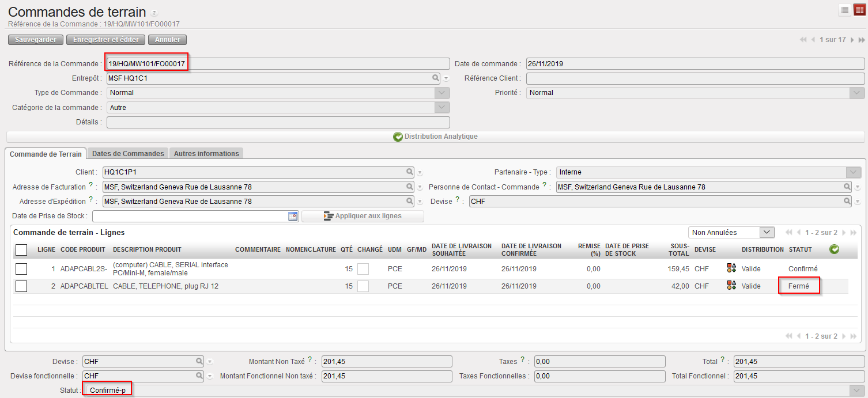Switch to form view icon at top right
Viewport: 868px width, 398px height.
pyautogui.click(x=859, y=10)
